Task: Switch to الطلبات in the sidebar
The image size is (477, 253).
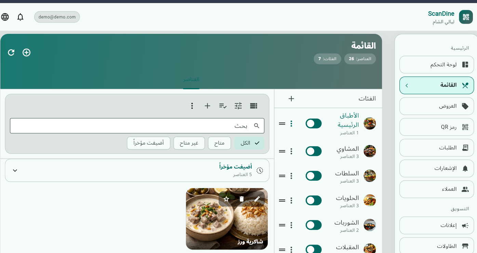Action: 436,147
